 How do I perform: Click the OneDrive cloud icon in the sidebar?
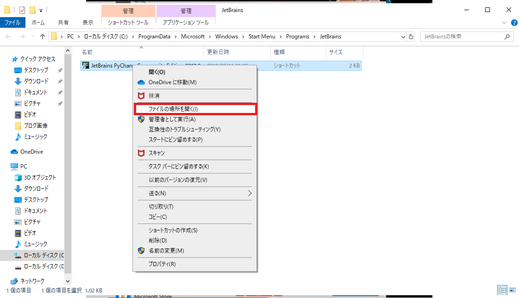(x=15, y=151)
